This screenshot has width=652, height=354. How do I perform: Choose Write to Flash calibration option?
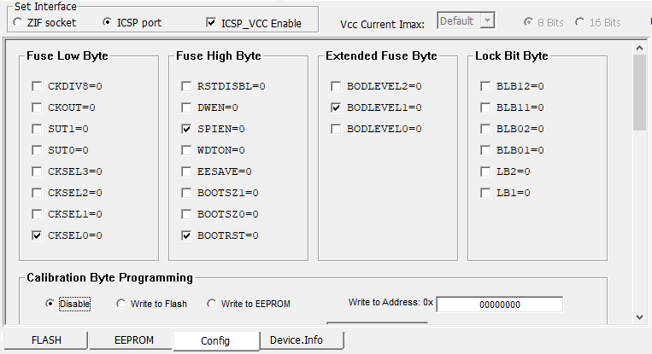pyautogui.click(x=121, y=304)
